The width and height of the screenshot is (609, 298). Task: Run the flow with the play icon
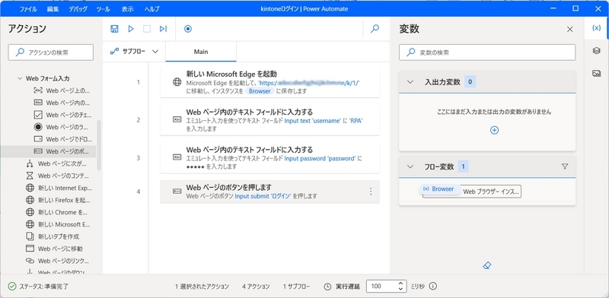point(131,29)
